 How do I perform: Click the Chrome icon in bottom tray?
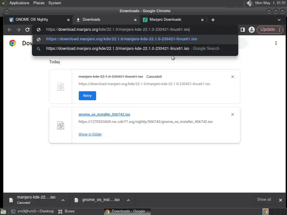(265, 212)
